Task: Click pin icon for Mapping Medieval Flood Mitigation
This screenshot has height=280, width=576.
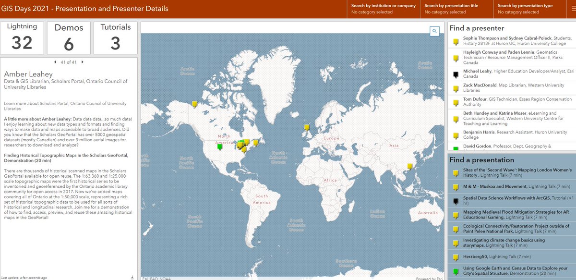Action: (456, 215)
